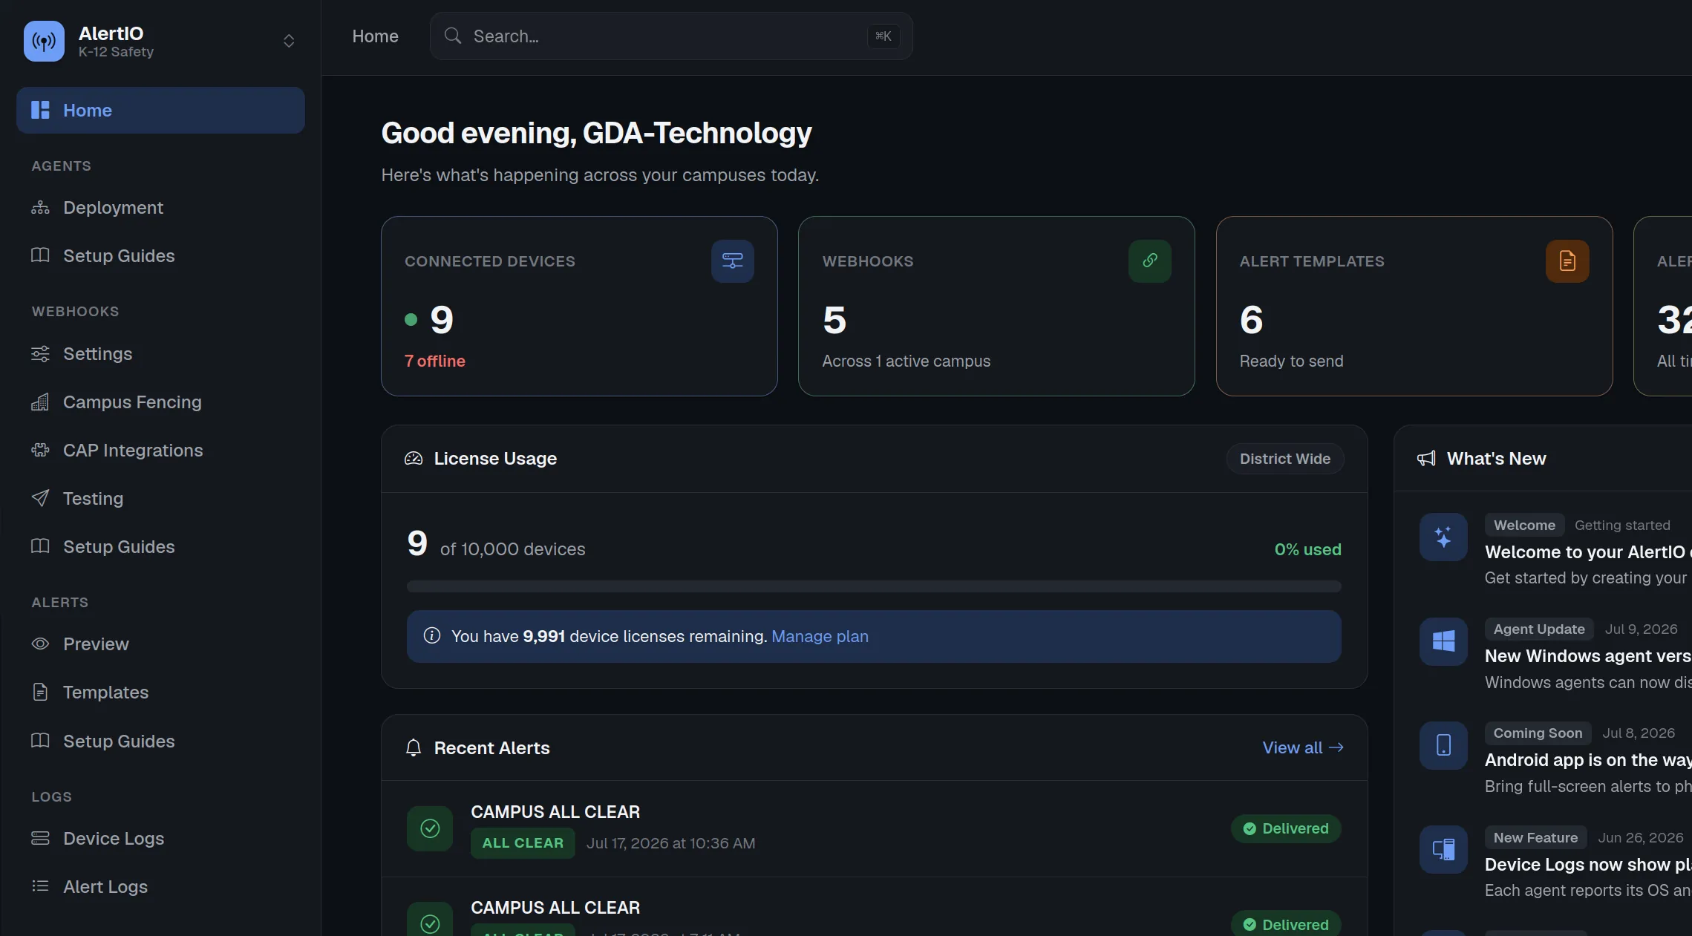
Task: Open Device Logs page
Action: click(x=160, y=839)
